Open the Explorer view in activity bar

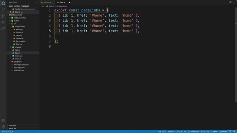coord(3,3)
